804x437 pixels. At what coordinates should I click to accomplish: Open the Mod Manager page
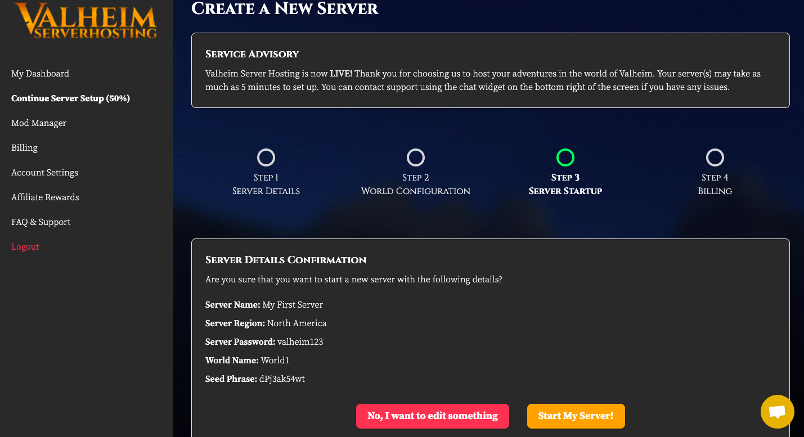[x=39, y=123]
